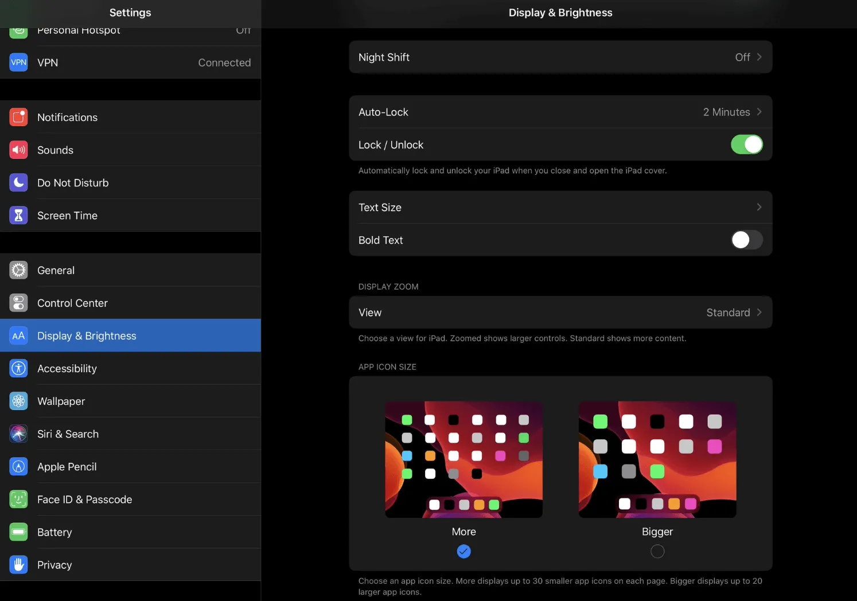Open the VPN settings row
857x601 pixels.
[x=130, y=63]
